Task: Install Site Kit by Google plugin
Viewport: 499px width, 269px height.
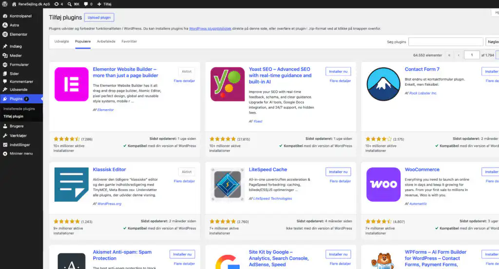Action: [338, 254]
